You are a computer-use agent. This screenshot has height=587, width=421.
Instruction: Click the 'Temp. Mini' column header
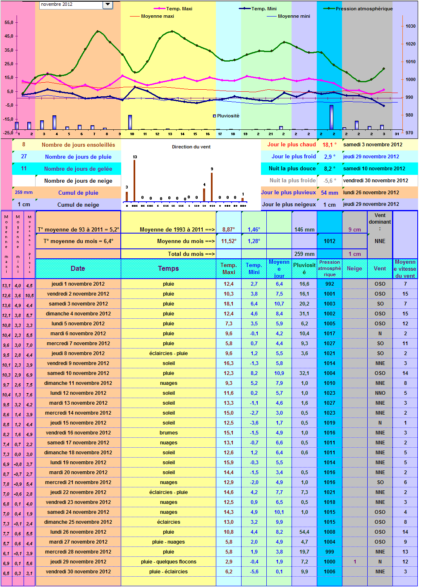254,269
